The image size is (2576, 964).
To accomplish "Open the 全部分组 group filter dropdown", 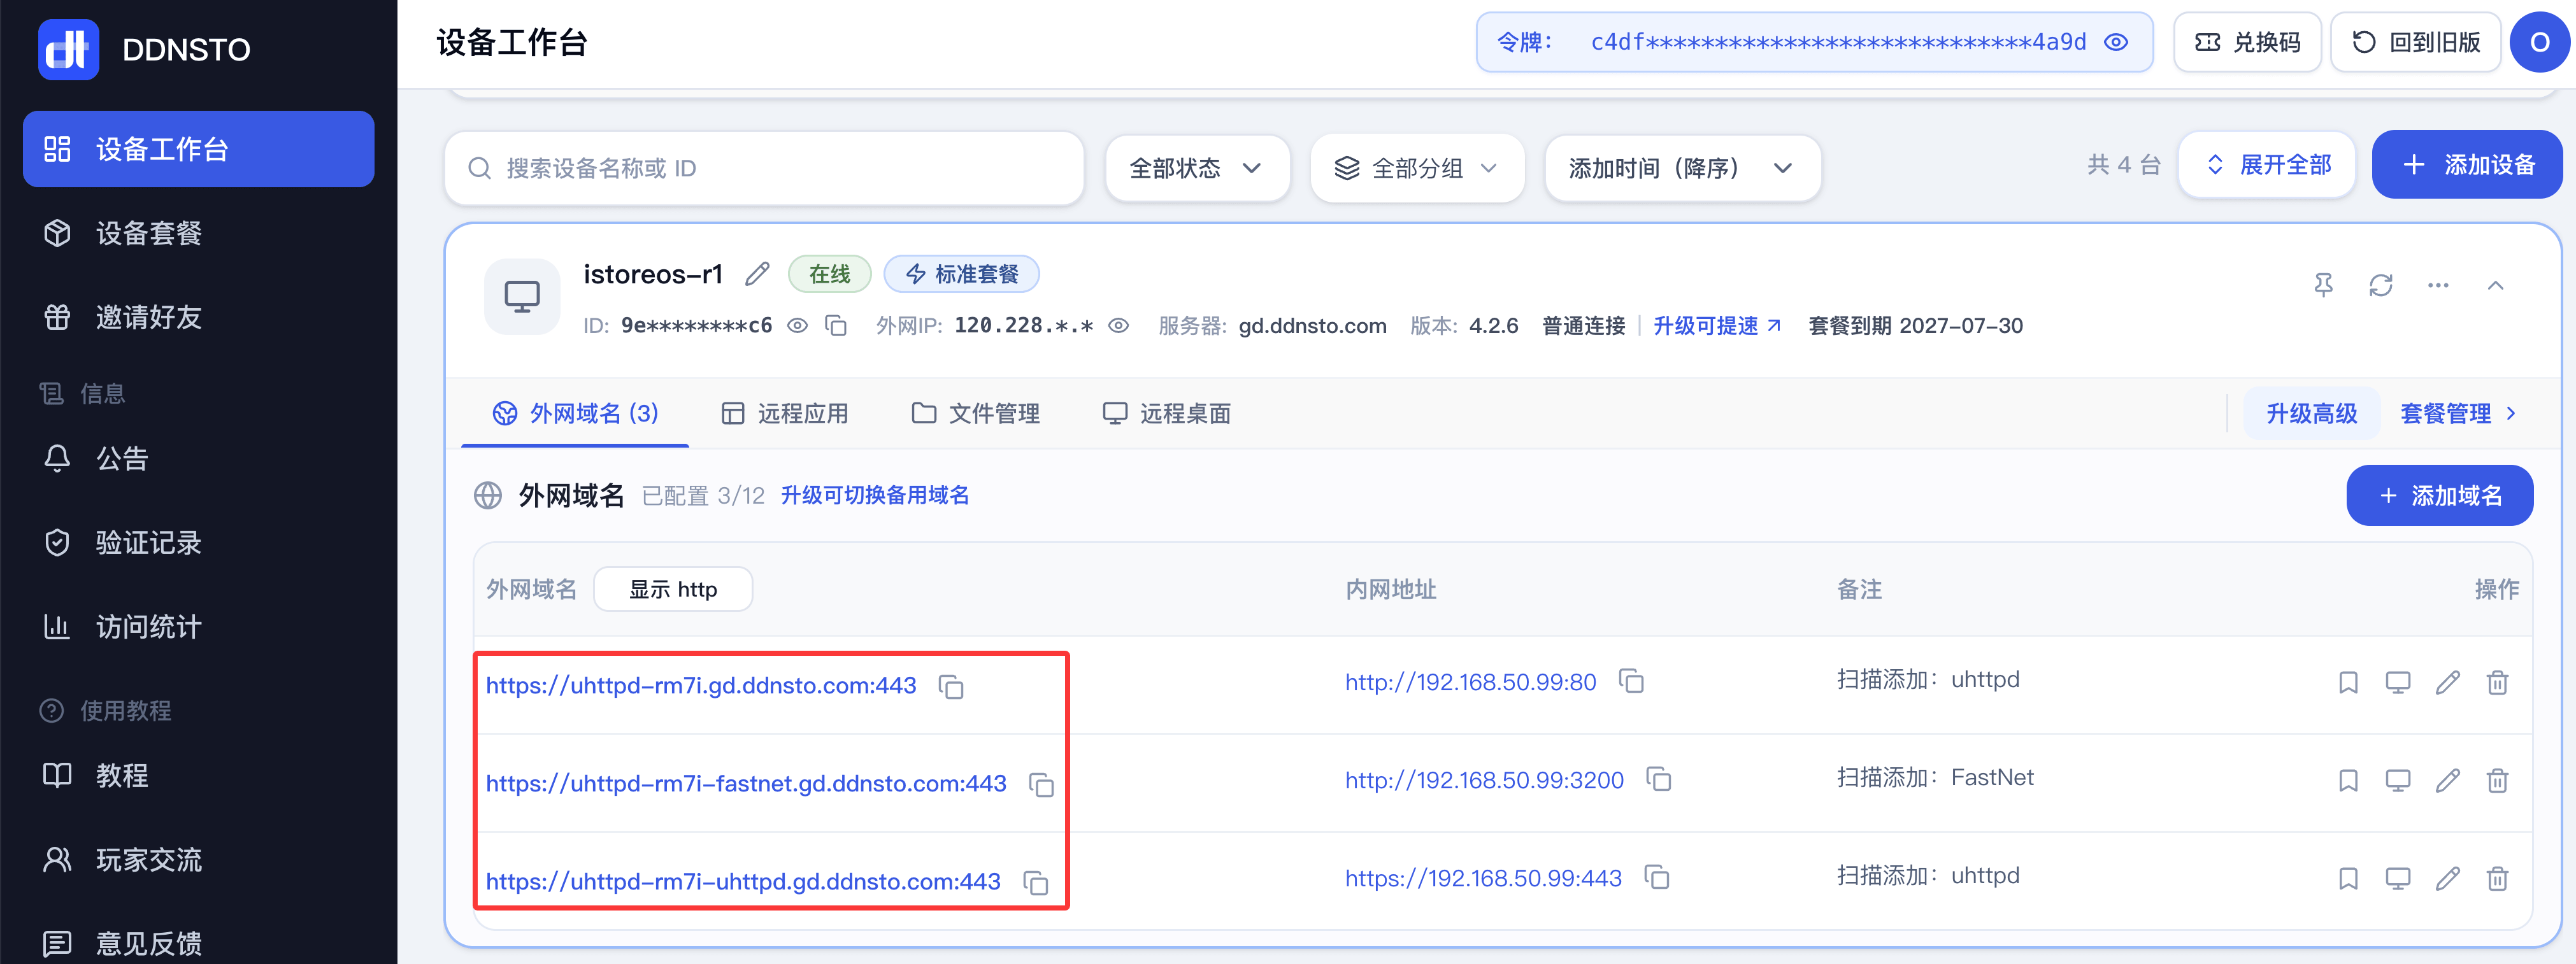I will 1416,168.
